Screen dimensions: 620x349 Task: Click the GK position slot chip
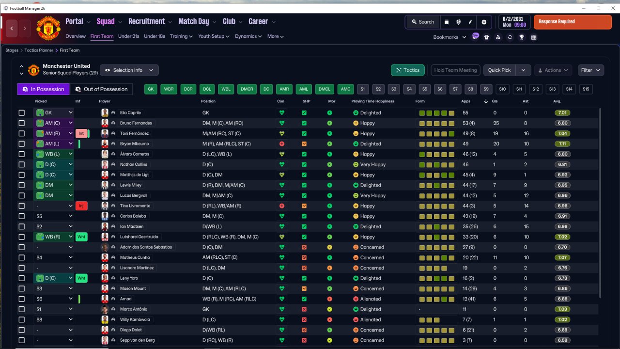tap(151, 89)
